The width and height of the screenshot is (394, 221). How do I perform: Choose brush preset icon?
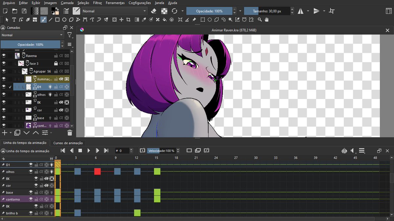(77, 11)
